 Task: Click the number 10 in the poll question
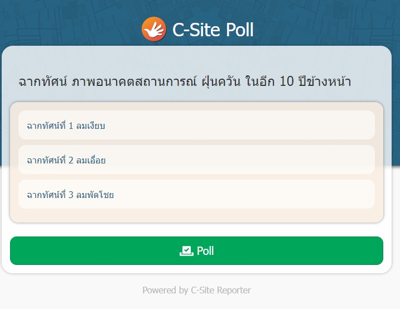(x=287, y=81)
